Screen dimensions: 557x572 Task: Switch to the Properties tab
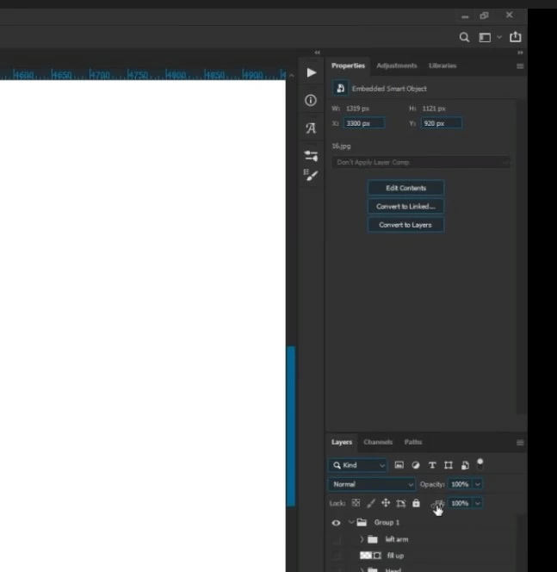coord(348,65)
